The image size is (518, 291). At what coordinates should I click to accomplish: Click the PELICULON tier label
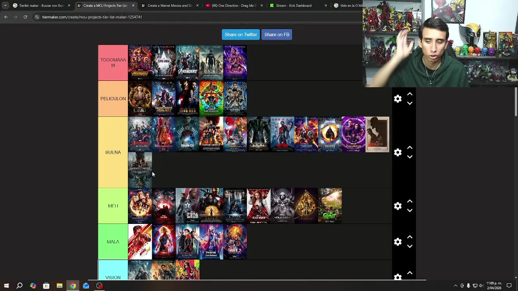pos(113,99)
